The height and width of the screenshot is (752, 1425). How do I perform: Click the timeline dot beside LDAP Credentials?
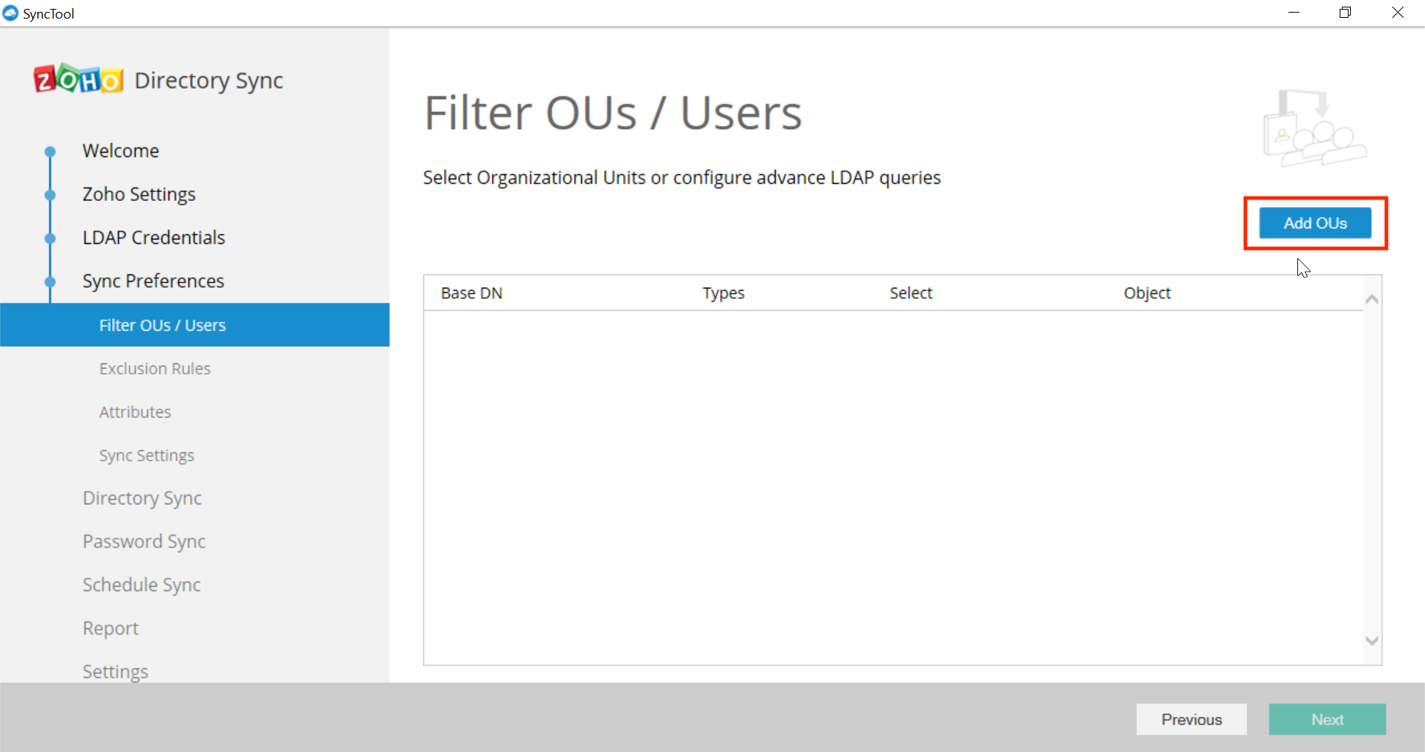[50, 238]
